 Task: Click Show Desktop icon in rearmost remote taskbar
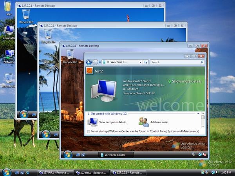pyautogui.click(x=34, y=115)
